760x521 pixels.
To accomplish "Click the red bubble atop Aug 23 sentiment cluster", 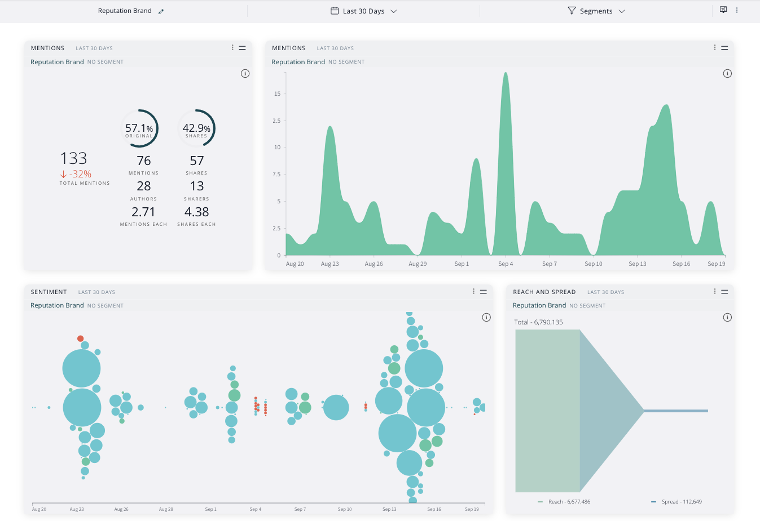I will (80, 339).
